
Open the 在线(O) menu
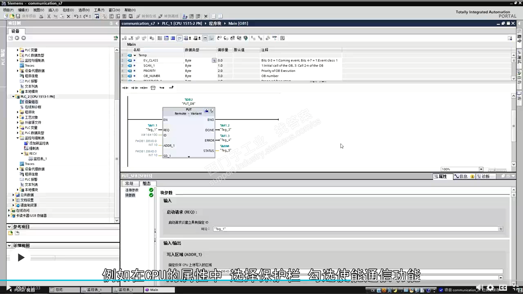(x=68, y=10)
